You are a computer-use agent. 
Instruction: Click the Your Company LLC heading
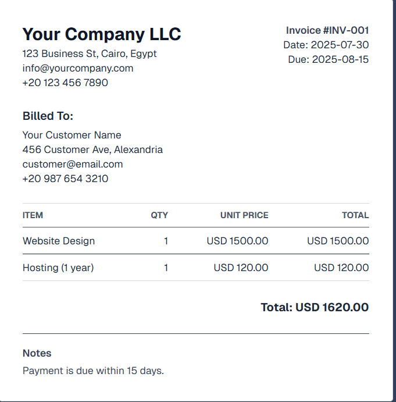click(x=102, y=34)
